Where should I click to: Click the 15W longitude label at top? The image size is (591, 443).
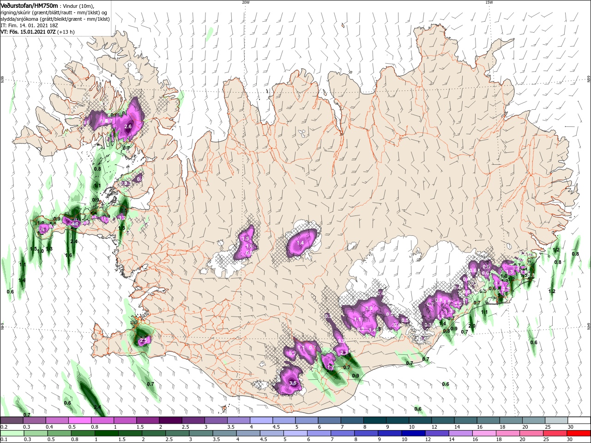pos(489,2)
